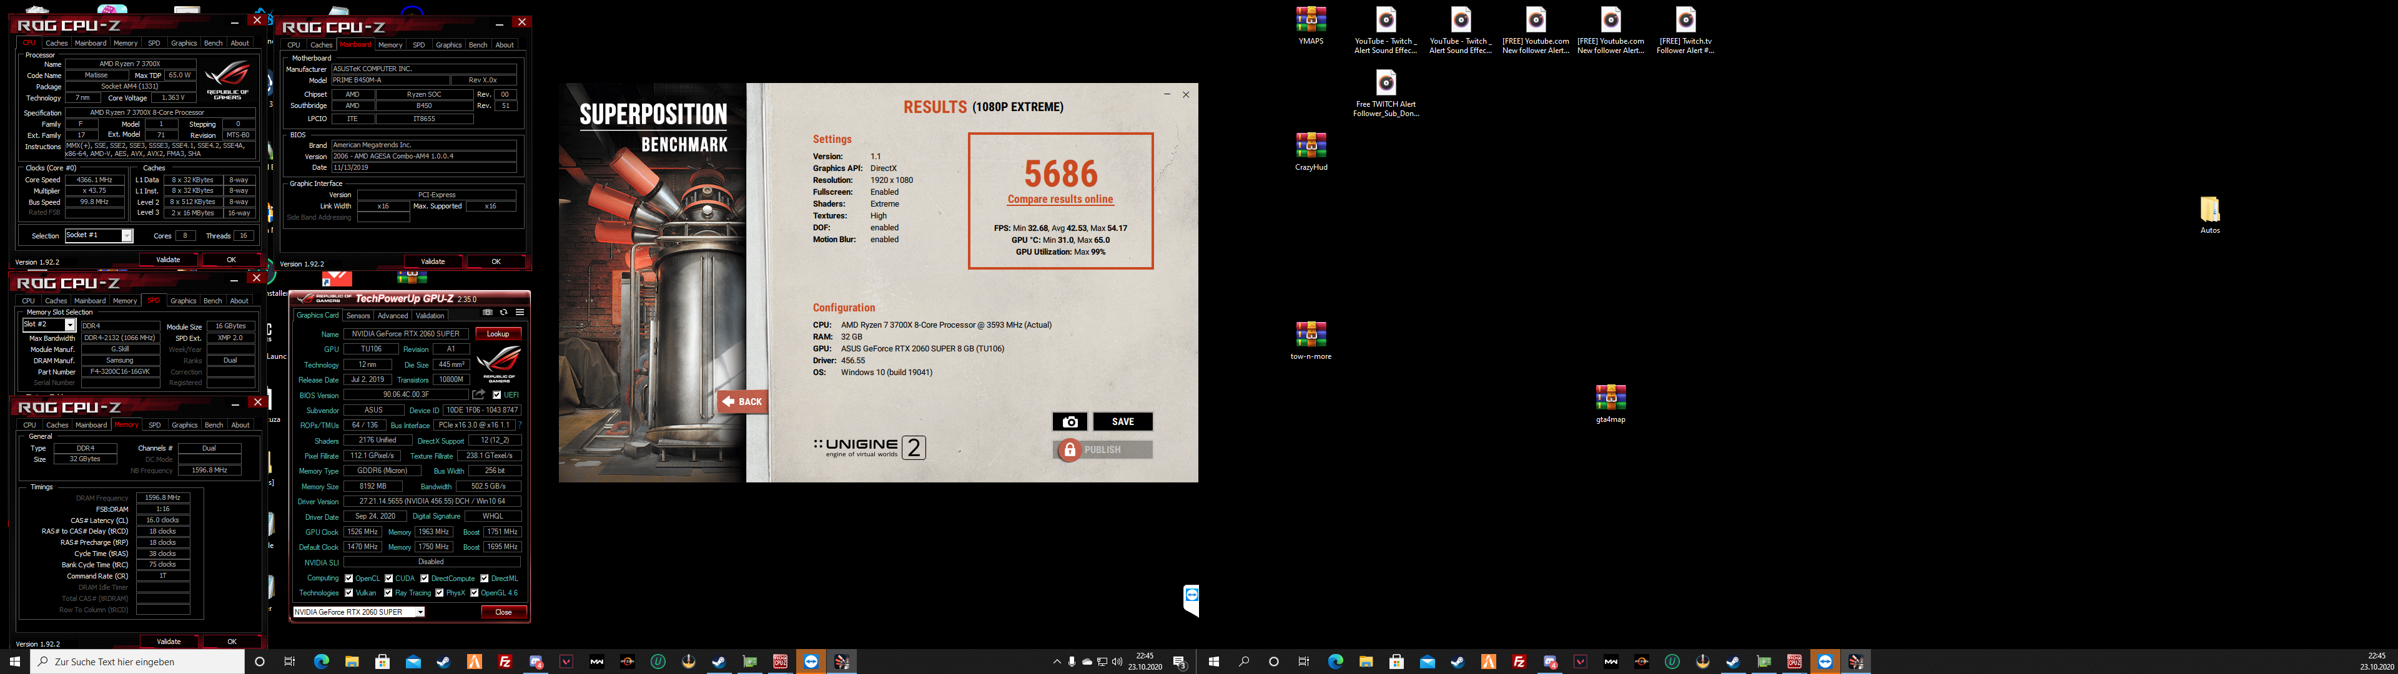Open the Slot #2 memory slot dropdown
Viewport: 2398px width, 674px height.
pyautogui.click(x=49, y=325)
